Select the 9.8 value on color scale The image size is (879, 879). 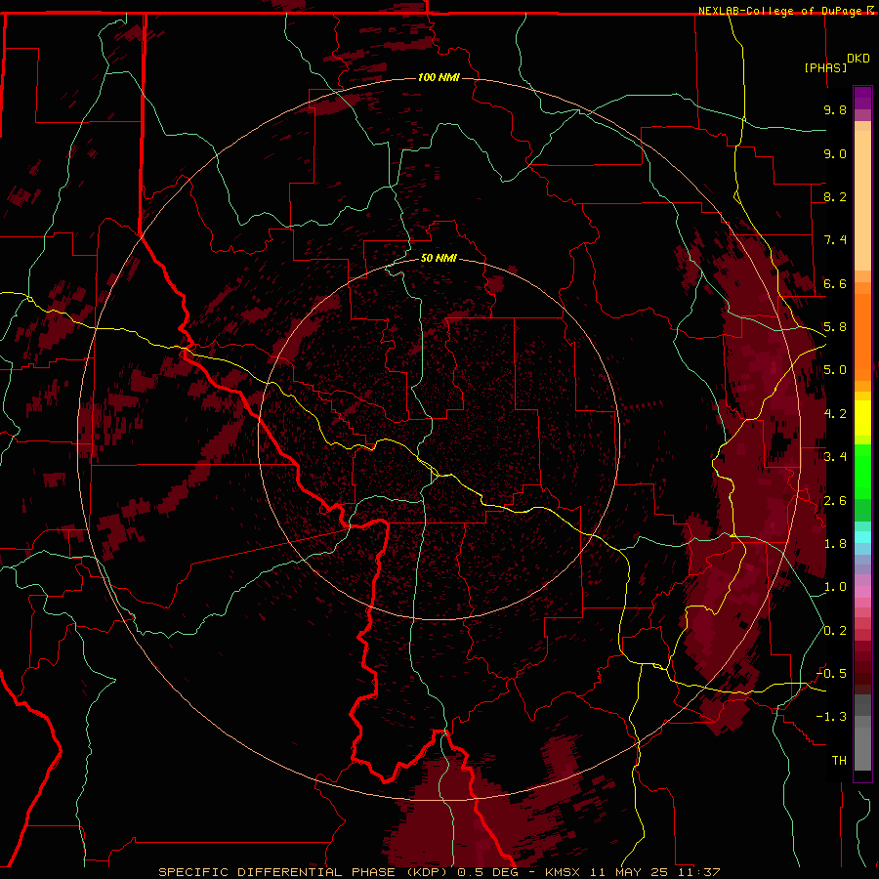pos(835,109)
